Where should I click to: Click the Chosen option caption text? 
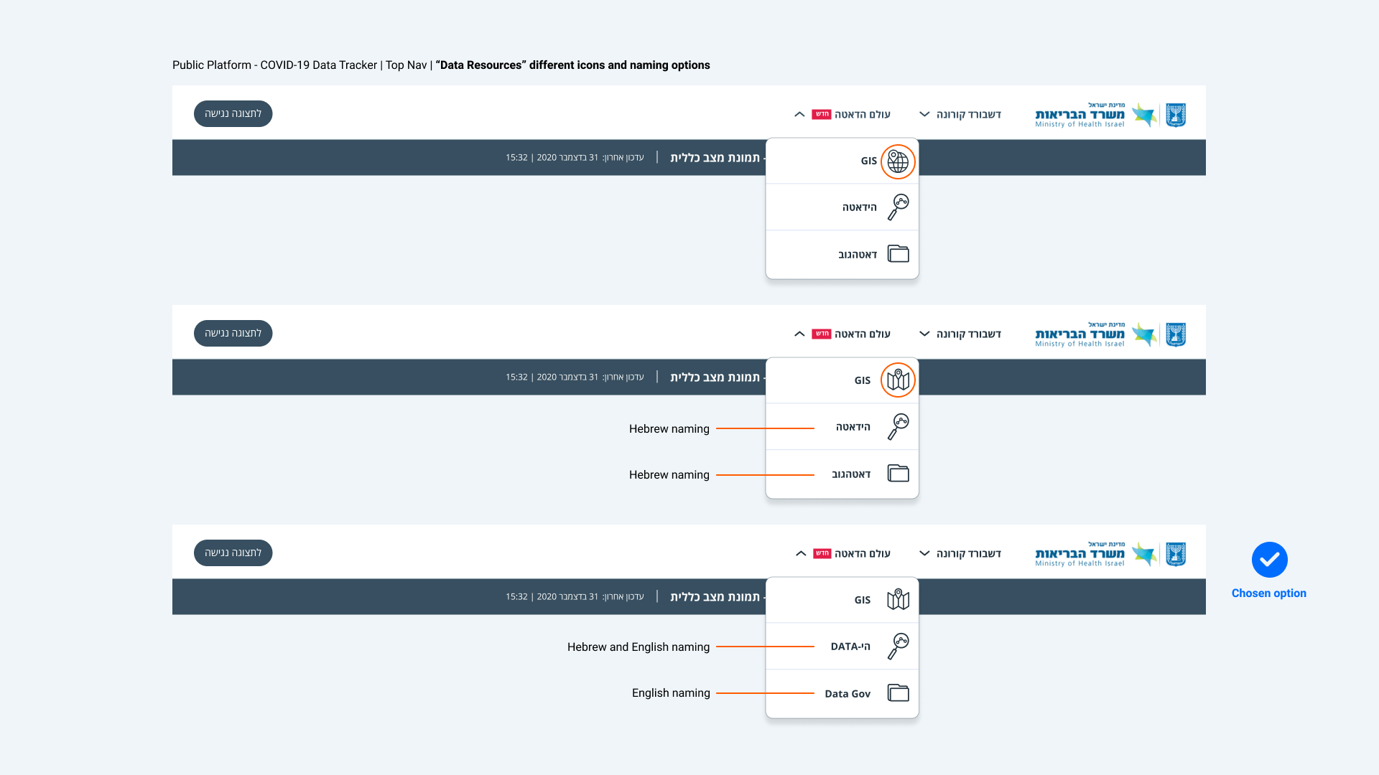1268,593
